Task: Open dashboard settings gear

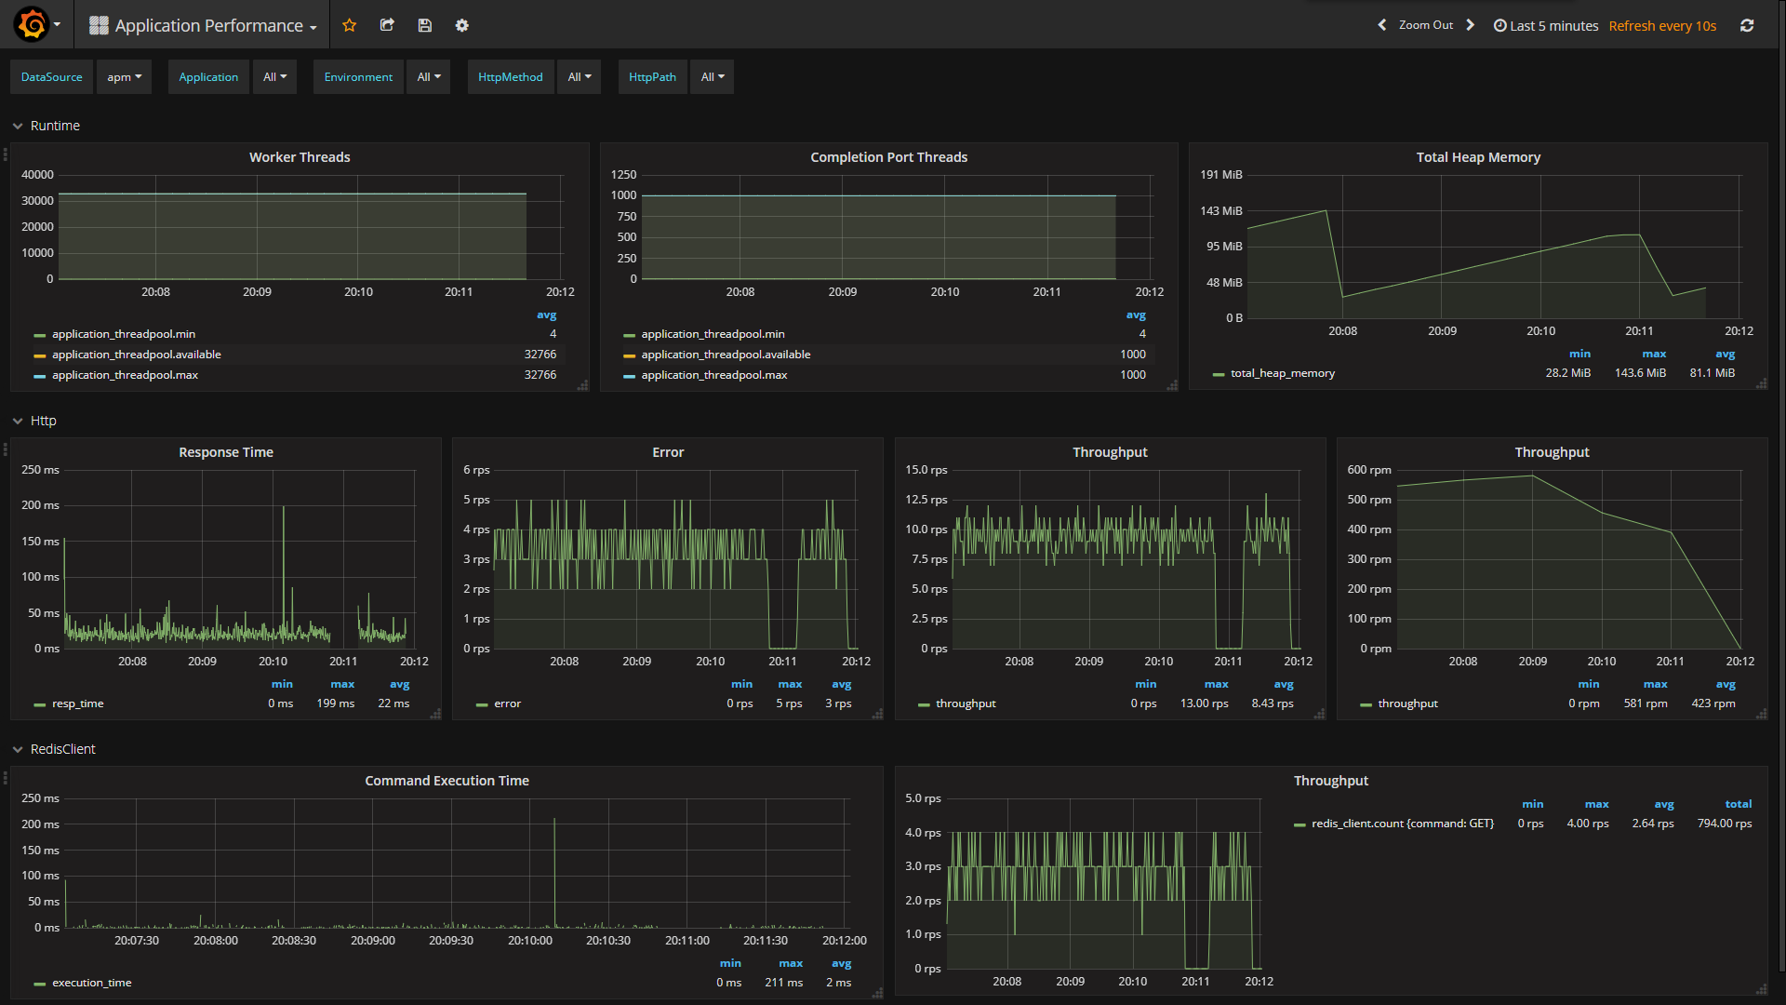Action: (x=462, y=26)
